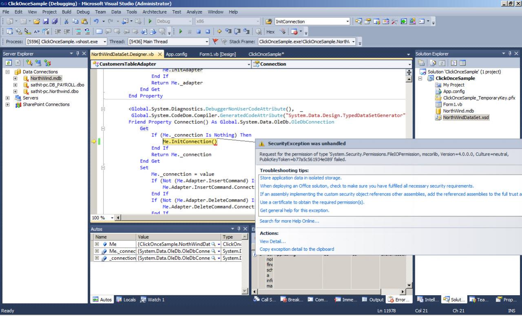The width and height of the screenshot is (522, 316).
Task: Expand SharePoint Connections node
Action: click(7, 105)
